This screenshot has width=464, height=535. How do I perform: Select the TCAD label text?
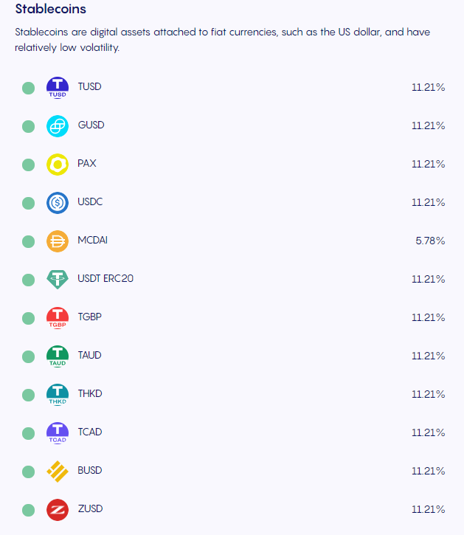[x=90, y=432]
